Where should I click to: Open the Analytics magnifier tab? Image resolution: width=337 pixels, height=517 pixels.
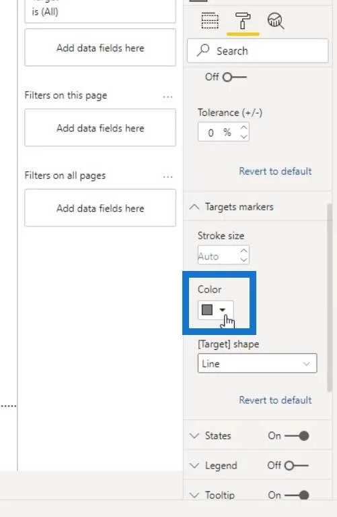(276, 21)
